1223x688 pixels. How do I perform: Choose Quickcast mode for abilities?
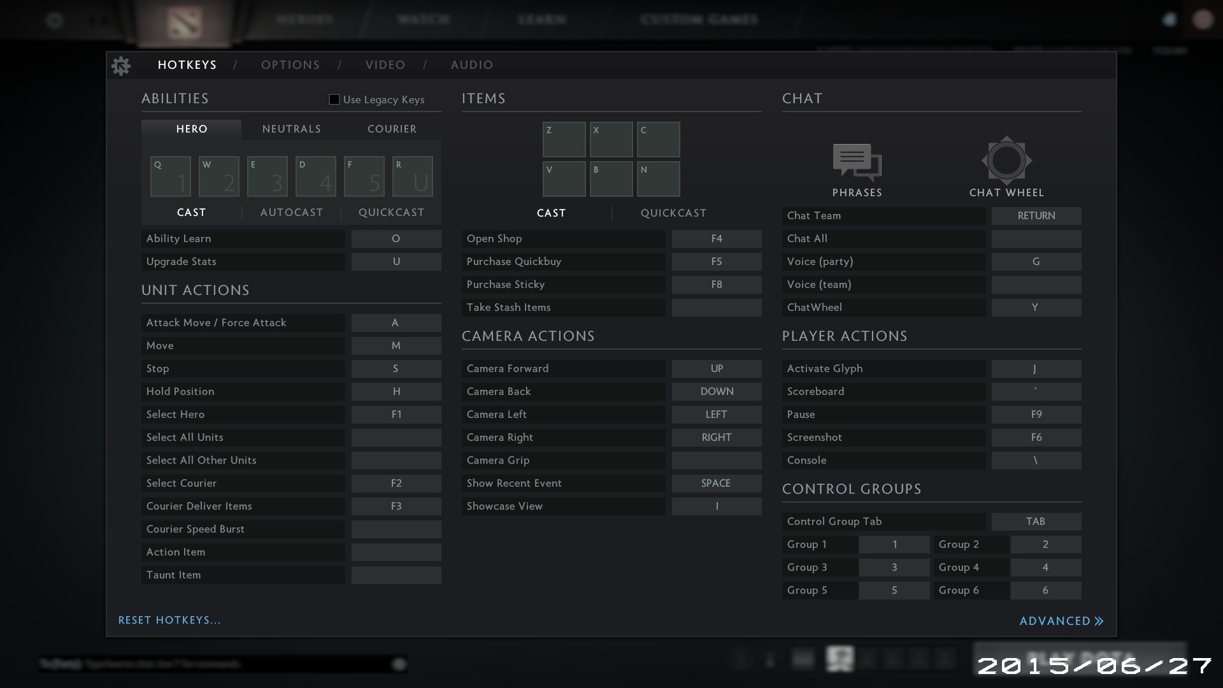391,212
